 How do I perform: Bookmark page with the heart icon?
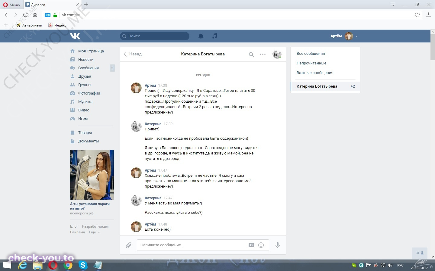[x=417, y=15]
